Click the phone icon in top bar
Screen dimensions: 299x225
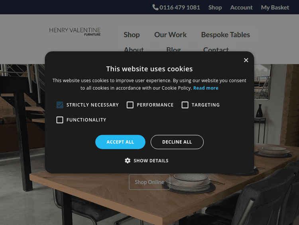click(155, 8)
